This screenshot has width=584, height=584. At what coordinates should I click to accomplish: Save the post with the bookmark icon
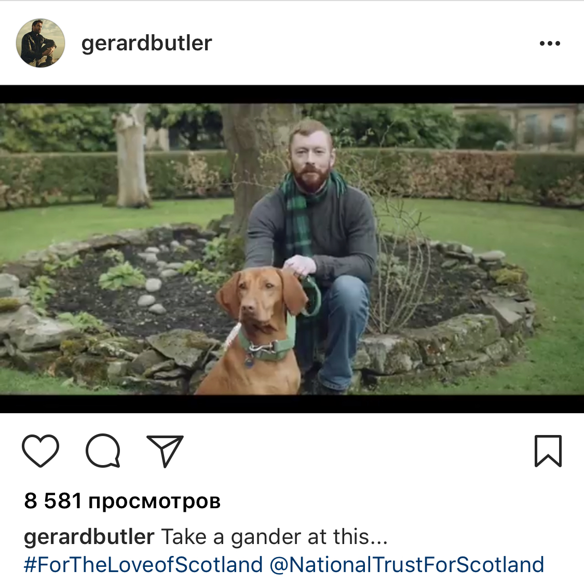tap(548, 451)
